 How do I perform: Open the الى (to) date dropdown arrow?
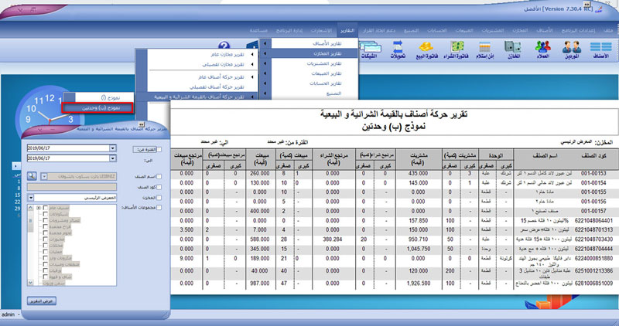113,158
